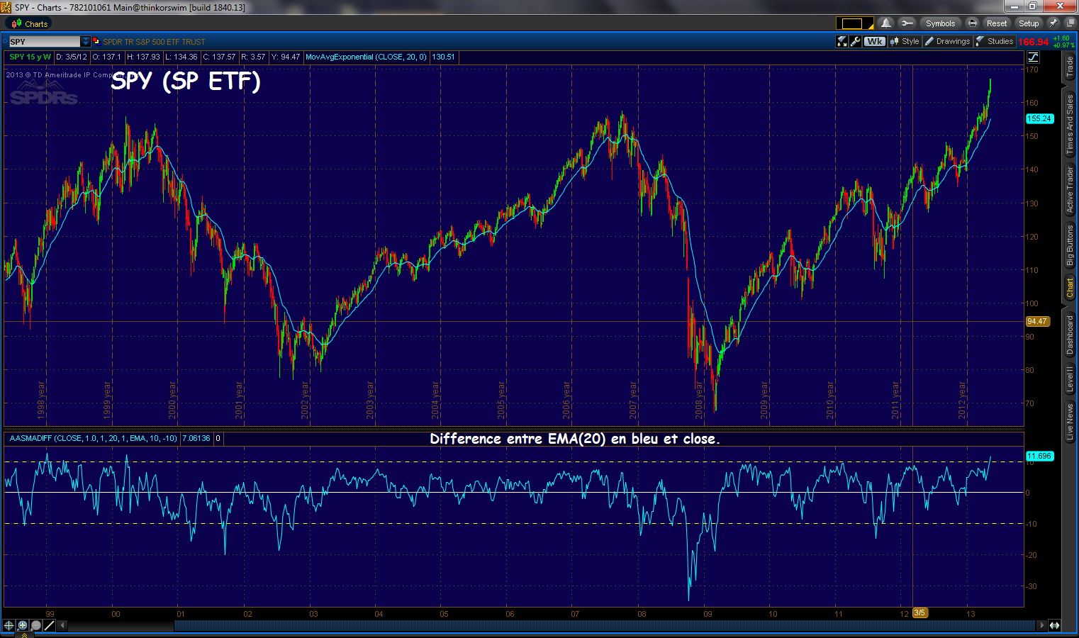Click the 130.51 EMA value
Image resolution: width=1079 pixels, height=638 pixels.
tap(444, 57)
